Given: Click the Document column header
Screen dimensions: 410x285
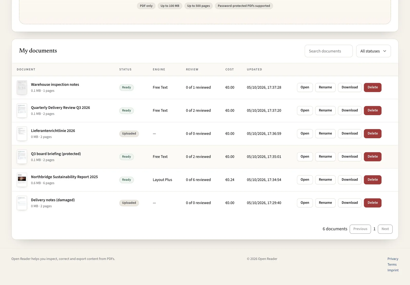Looking at the screenshot, I should (26, 70).
